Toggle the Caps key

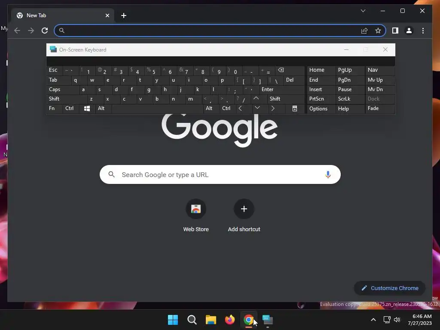(x=63, y=89)
